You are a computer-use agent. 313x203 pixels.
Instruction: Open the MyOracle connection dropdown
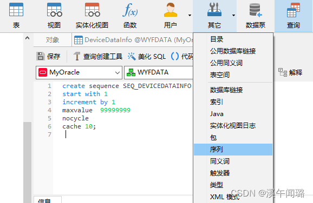(x=79, y=72)
